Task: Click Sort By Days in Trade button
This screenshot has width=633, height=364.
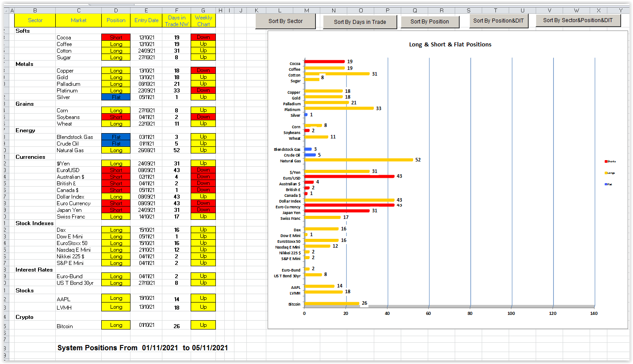Action: (360, 22)
